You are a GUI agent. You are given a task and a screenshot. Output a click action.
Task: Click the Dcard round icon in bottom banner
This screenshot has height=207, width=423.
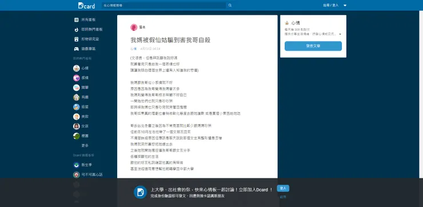point(140,192)
